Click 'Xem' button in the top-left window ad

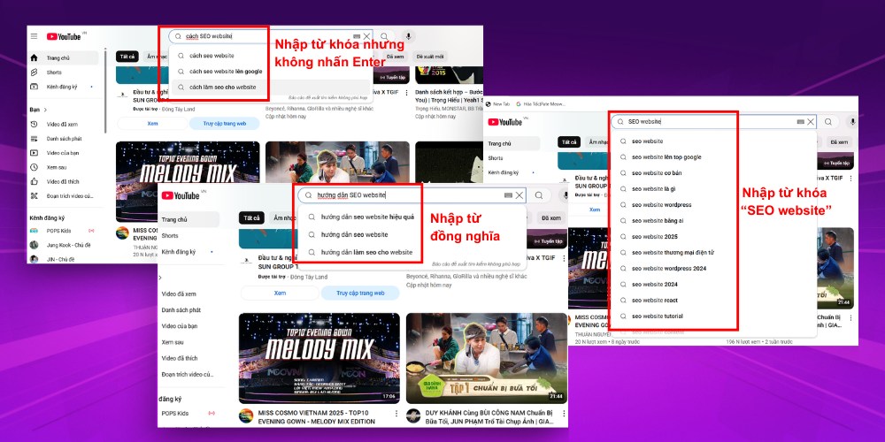[x=152, y=123]
